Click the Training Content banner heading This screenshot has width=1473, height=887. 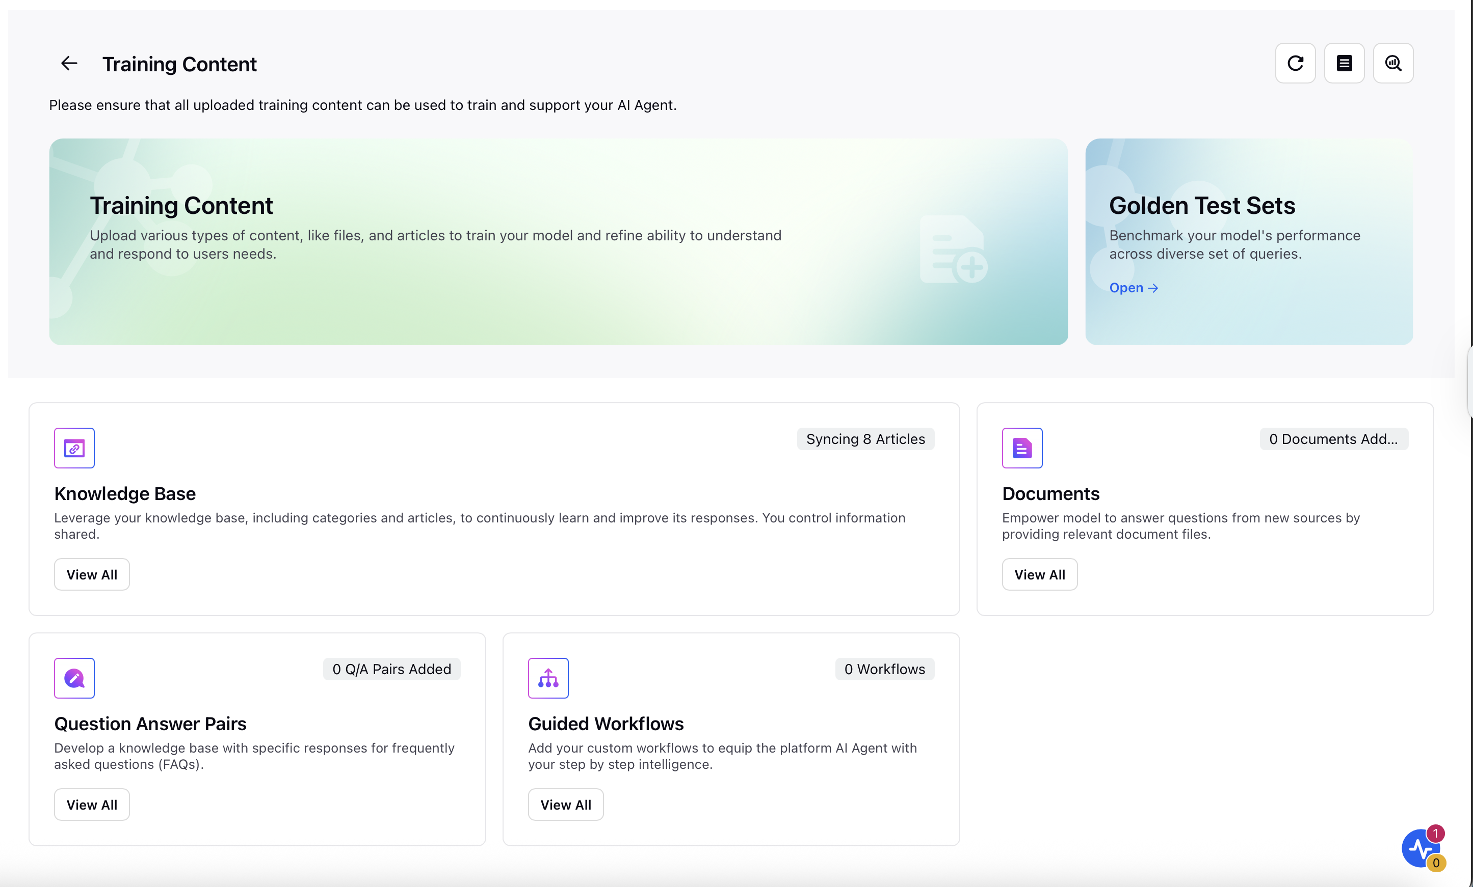pos(181,206)
